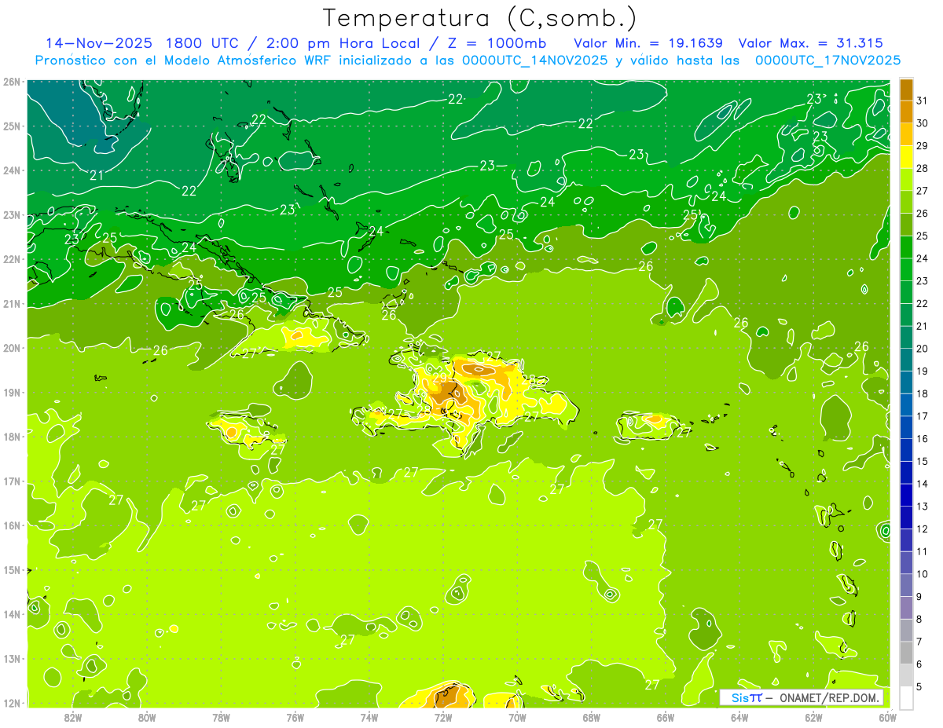Viewport: 943px width, 728px height.
Task: Click the 15N latitude axis label
Action: (x=11, y=570)
